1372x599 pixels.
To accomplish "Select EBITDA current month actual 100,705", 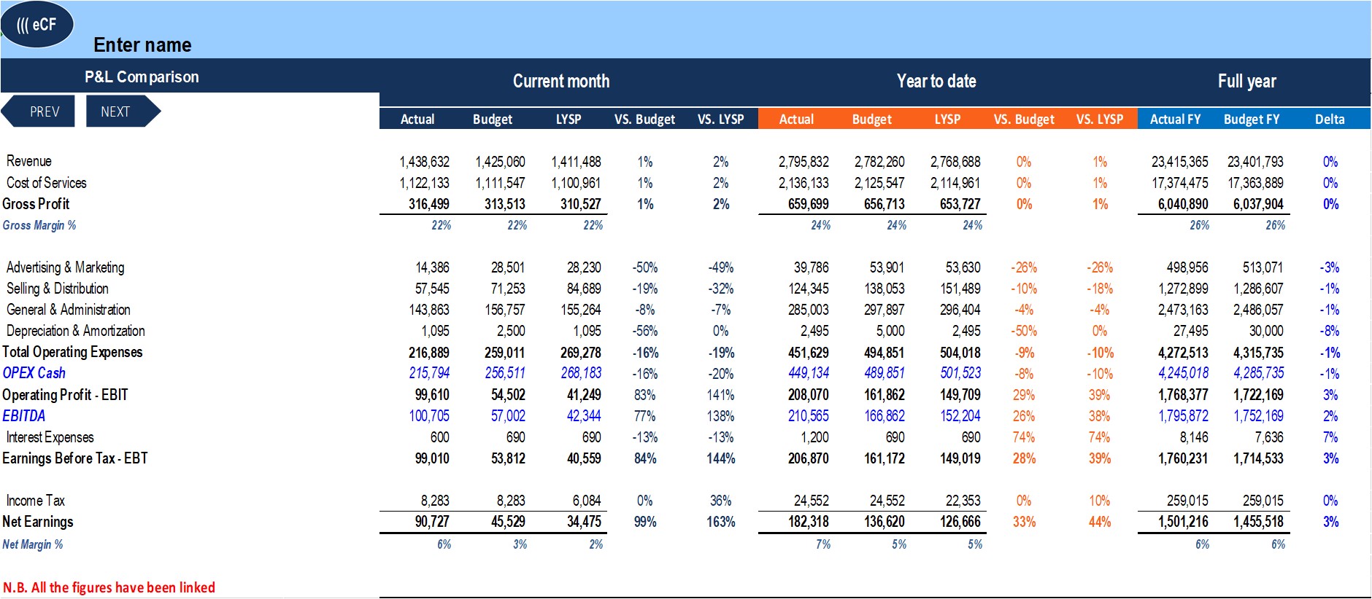I will coord(429,416).
